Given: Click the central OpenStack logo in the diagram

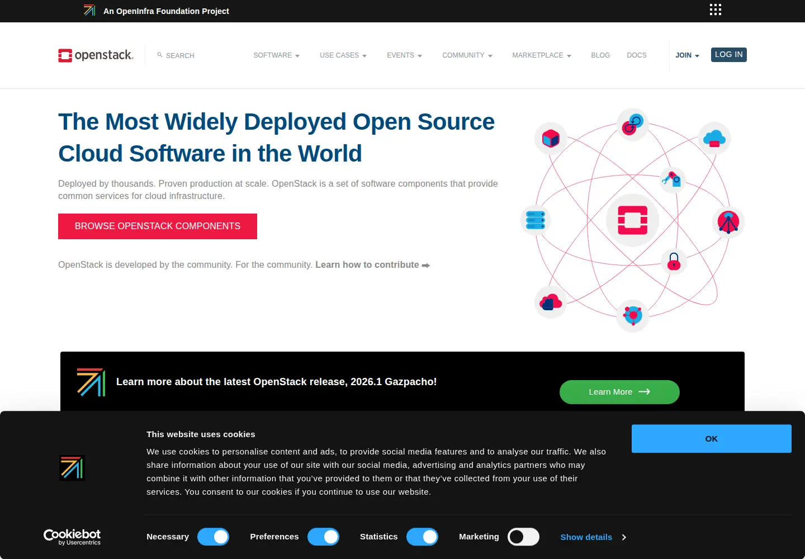Looking at the screenshot, I should [x=633, y=220].
